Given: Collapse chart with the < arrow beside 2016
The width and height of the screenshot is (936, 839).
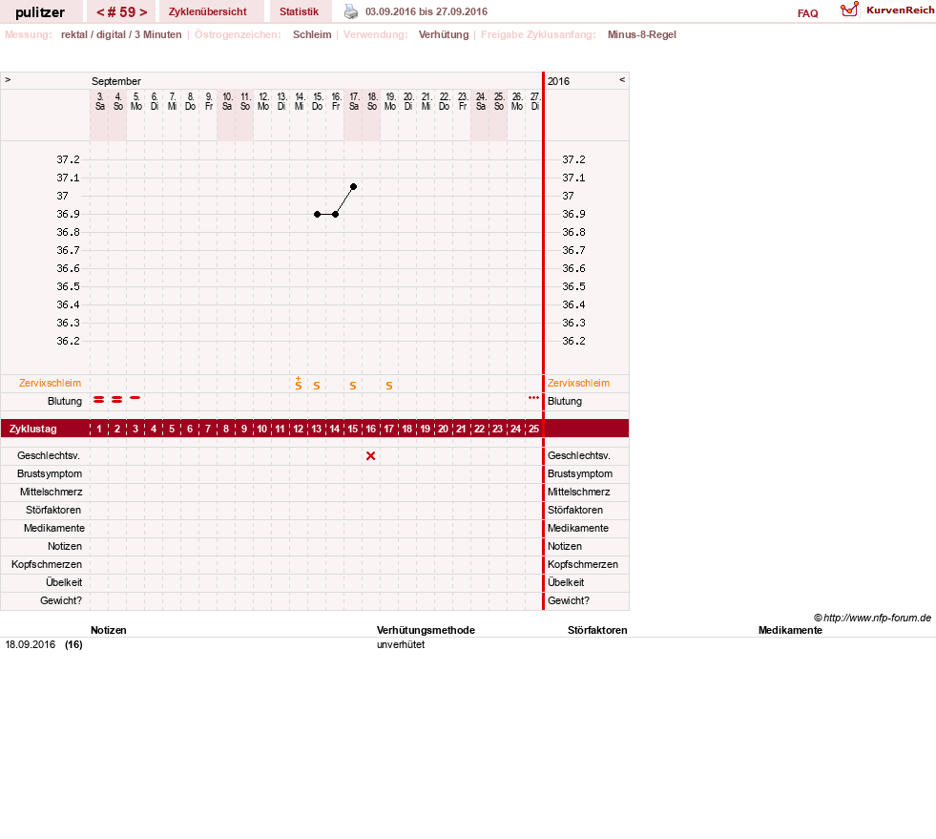Looking at the screenshot, I should tap(622, 79).
